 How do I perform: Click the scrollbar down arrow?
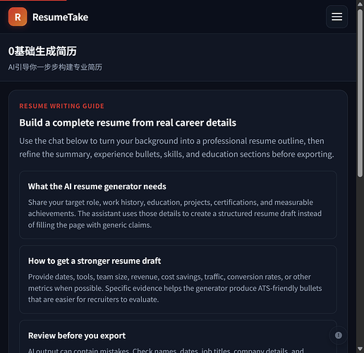360,349
